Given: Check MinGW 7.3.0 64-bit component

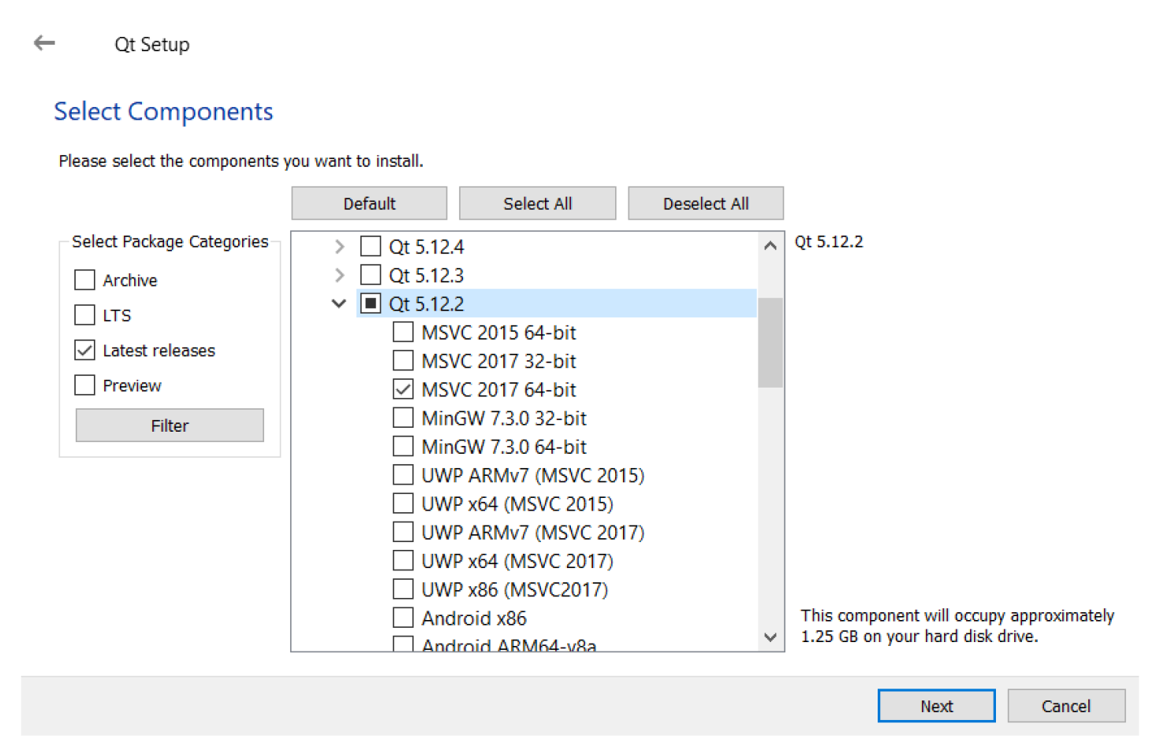Looking at the screenshot, I should coord(403,447).
